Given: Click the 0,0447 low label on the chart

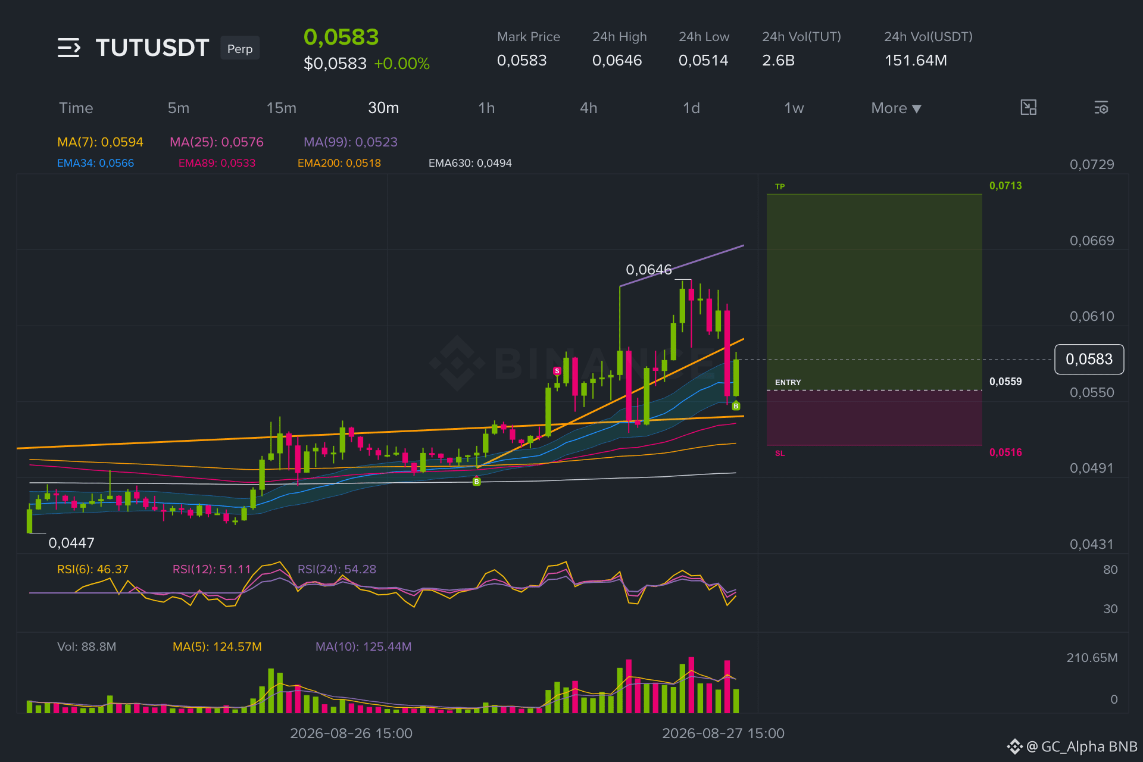Looking at the screenshot, I should click(71, 543).
